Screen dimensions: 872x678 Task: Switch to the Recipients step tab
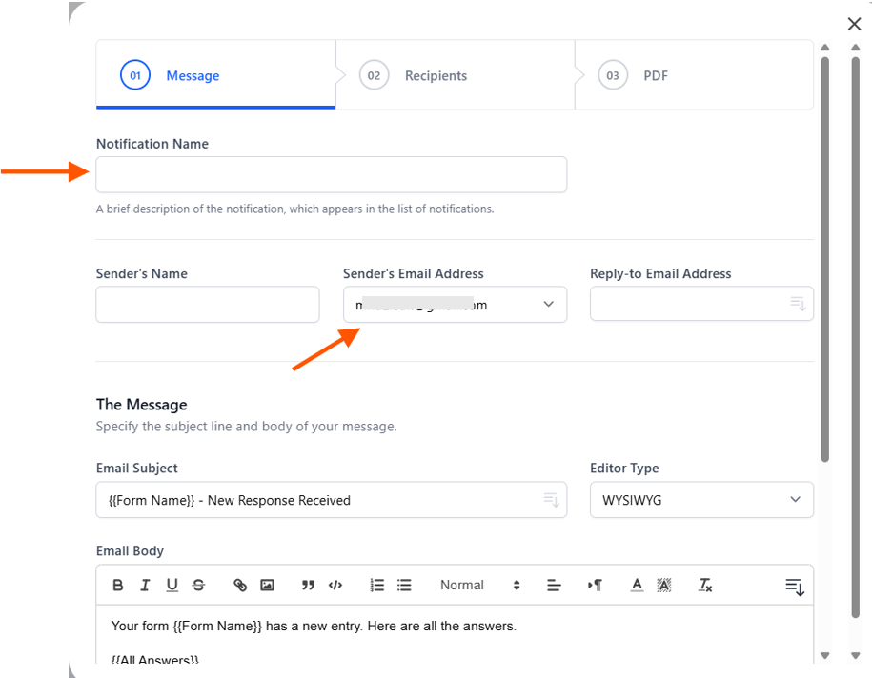click(456, 74)
